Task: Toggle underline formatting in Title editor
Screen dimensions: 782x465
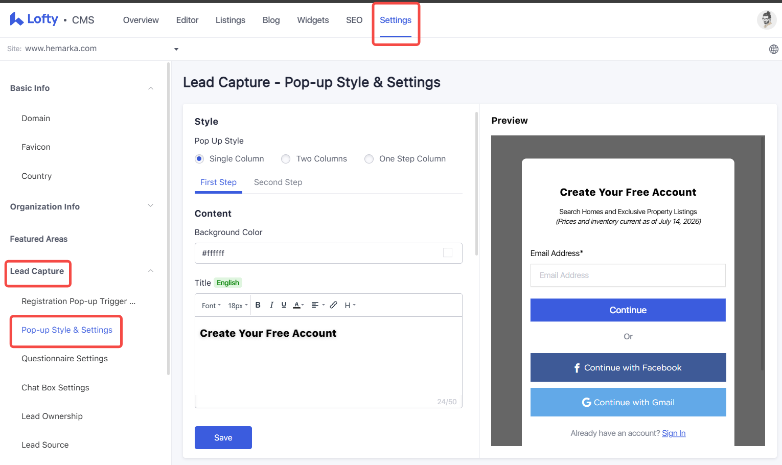Action: [x=284, y=305]
